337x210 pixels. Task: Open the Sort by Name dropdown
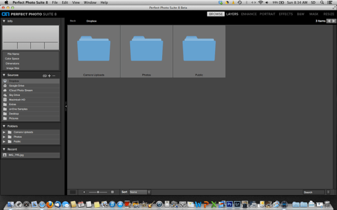(x=140, y=192)
